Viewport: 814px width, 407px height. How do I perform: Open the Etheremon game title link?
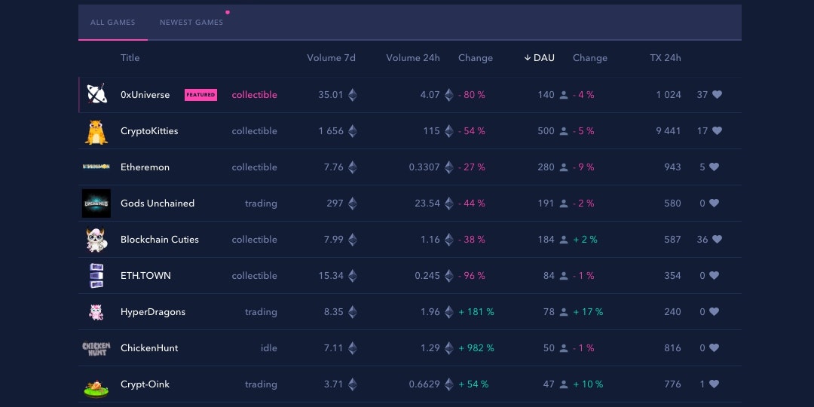coord(145,167)
